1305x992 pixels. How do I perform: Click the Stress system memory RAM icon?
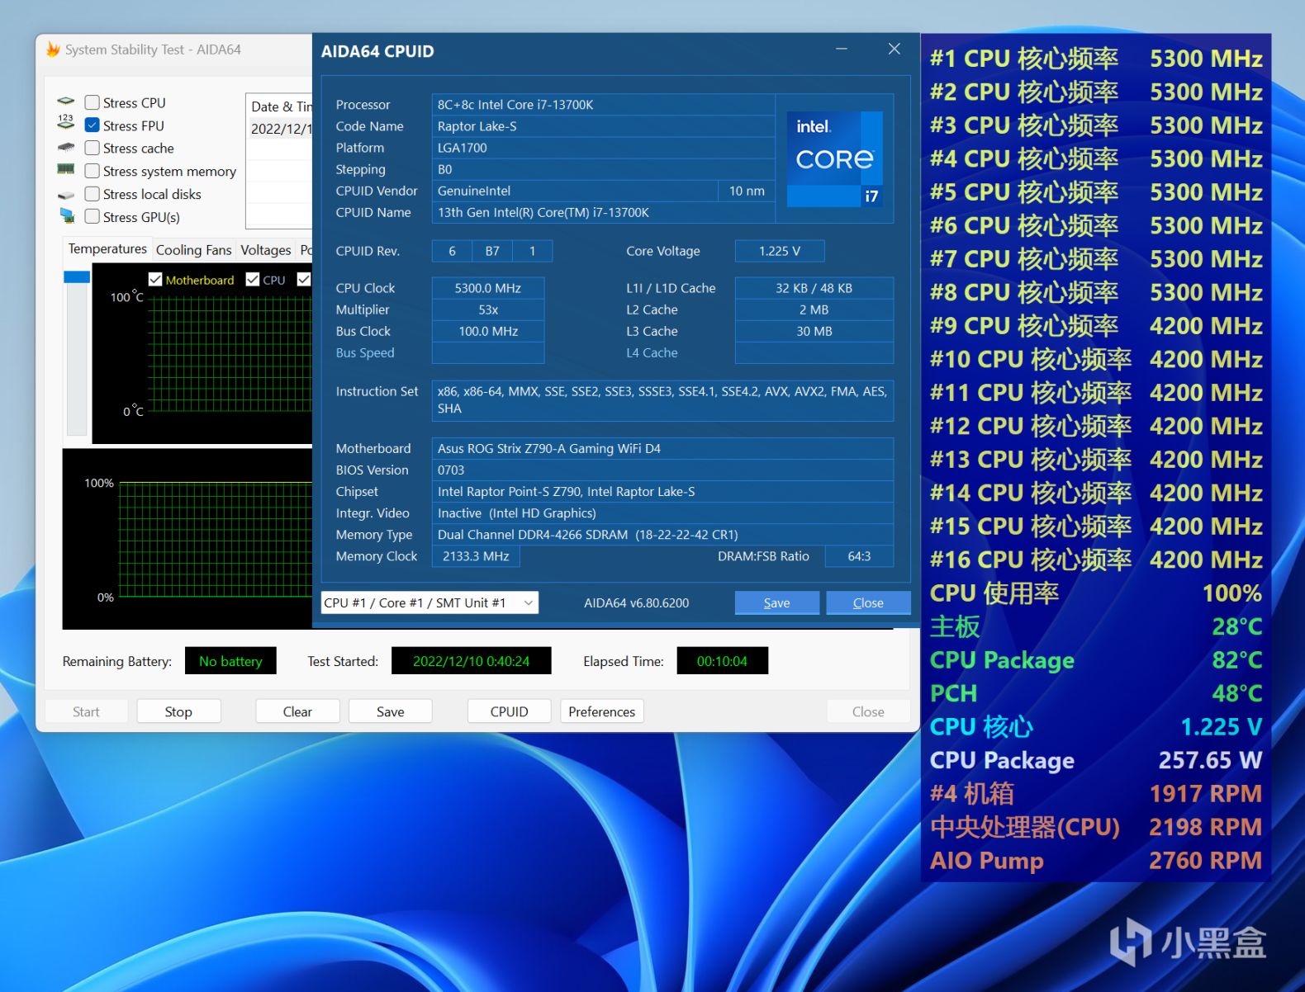[x=66, y=170]
